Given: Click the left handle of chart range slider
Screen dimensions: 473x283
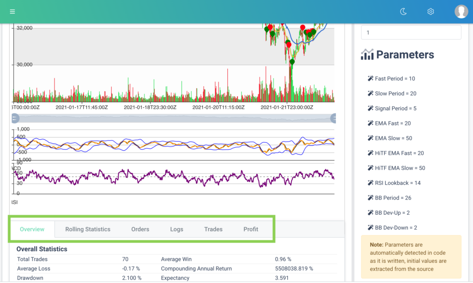Looking at the screenshot, I should click(x=15, y=118).
